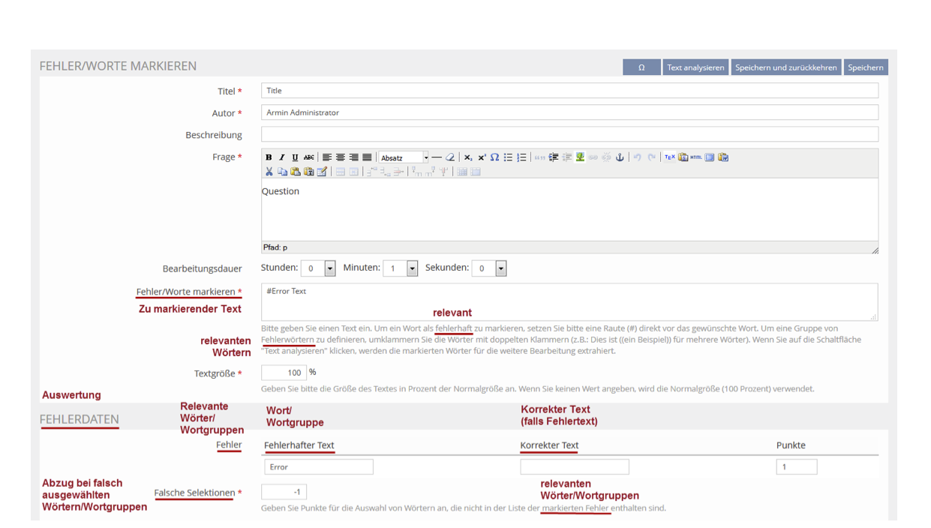Click into the Titel input field
The image size is (931, 528).
569,91
